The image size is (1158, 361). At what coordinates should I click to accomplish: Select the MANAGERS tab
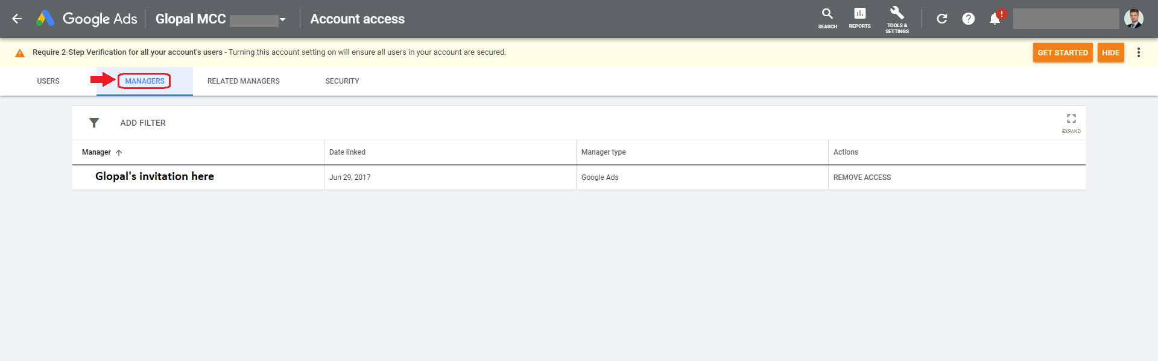tap(145, 81)
